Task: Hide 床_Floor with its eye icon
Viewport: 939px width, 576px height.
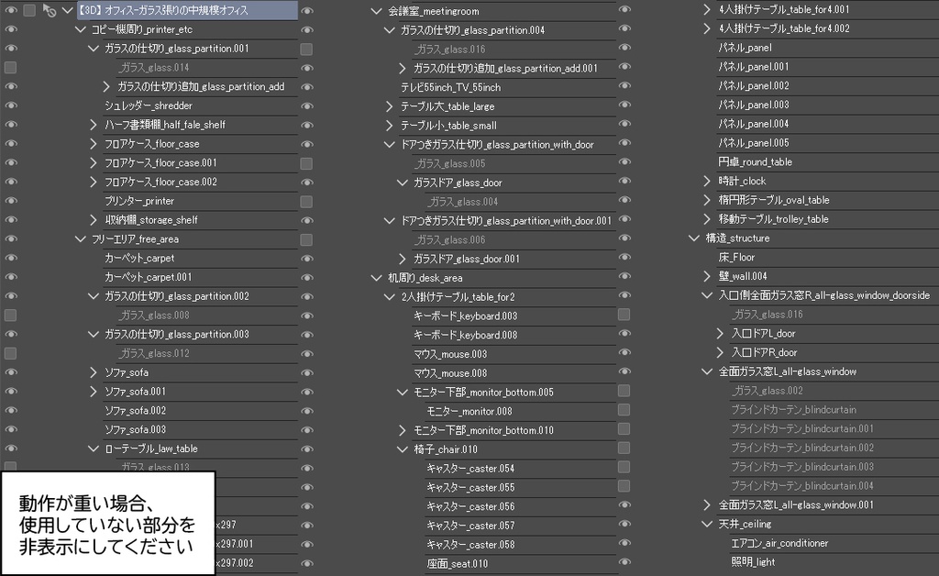Action: pos(624,257)
